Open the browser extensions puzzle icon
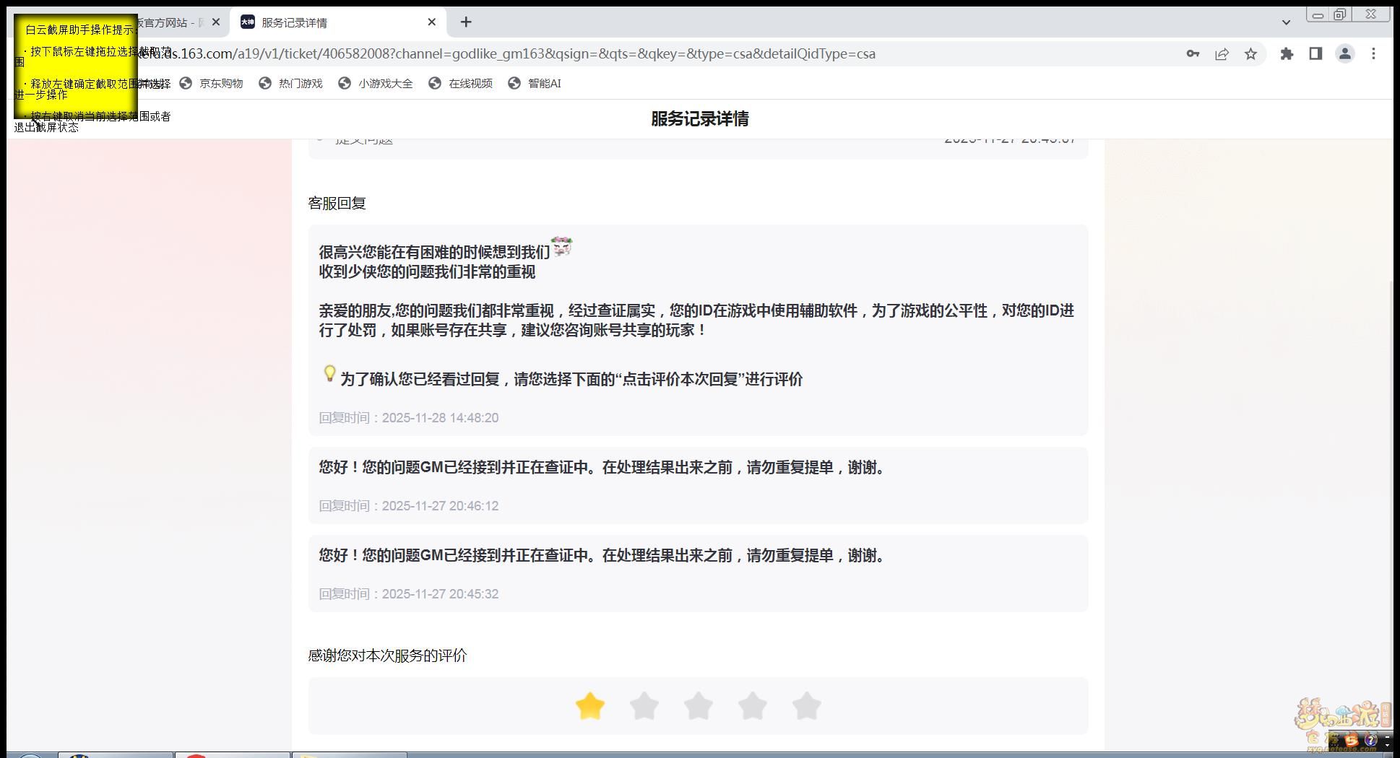This screenshot has width=1400, height=758. coord(1287,54)
